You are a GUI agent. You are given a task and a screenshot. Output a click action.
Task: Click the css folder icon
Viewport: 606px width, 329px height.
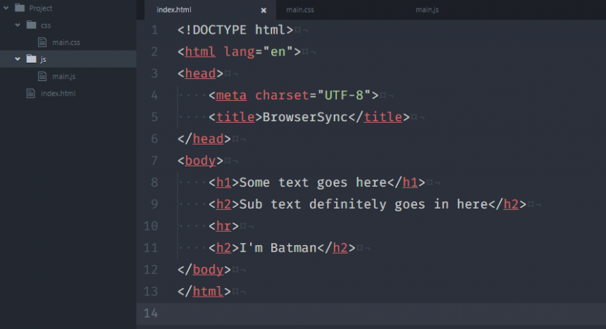coord(31,25)
